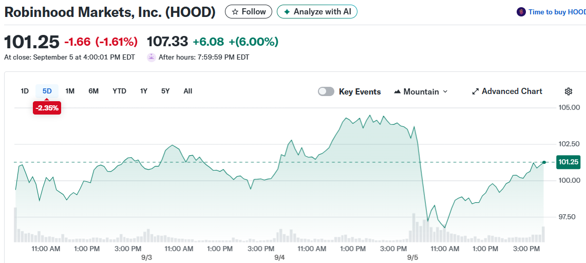Follow Robinhood Markets stock
Viewport: 586px width, 263px height.
[249, 12]
